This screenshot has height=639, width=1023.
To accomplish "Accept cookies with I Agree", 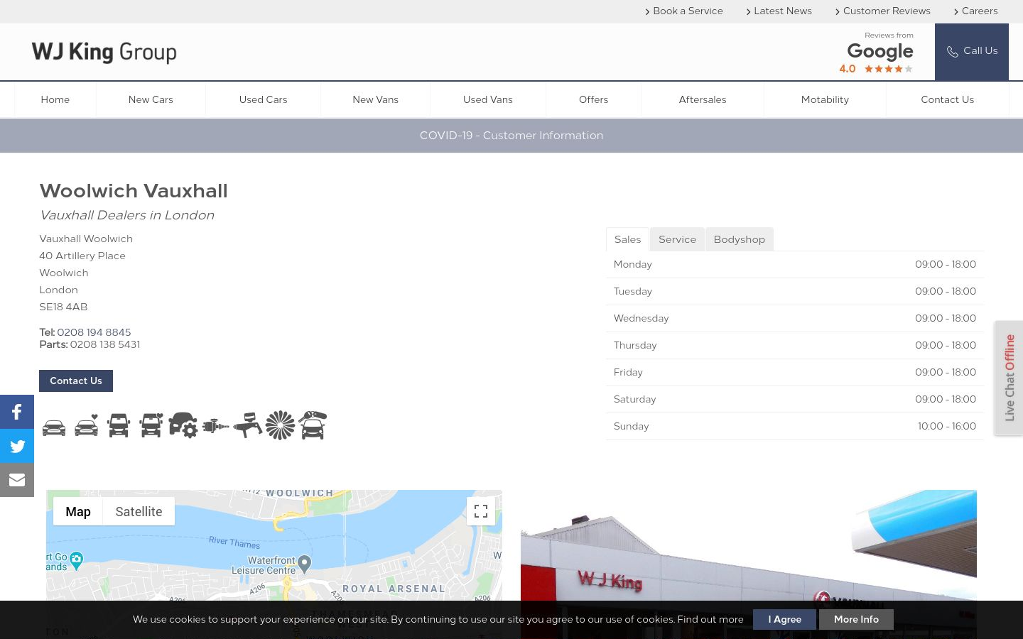I will [x=784, y=619].
